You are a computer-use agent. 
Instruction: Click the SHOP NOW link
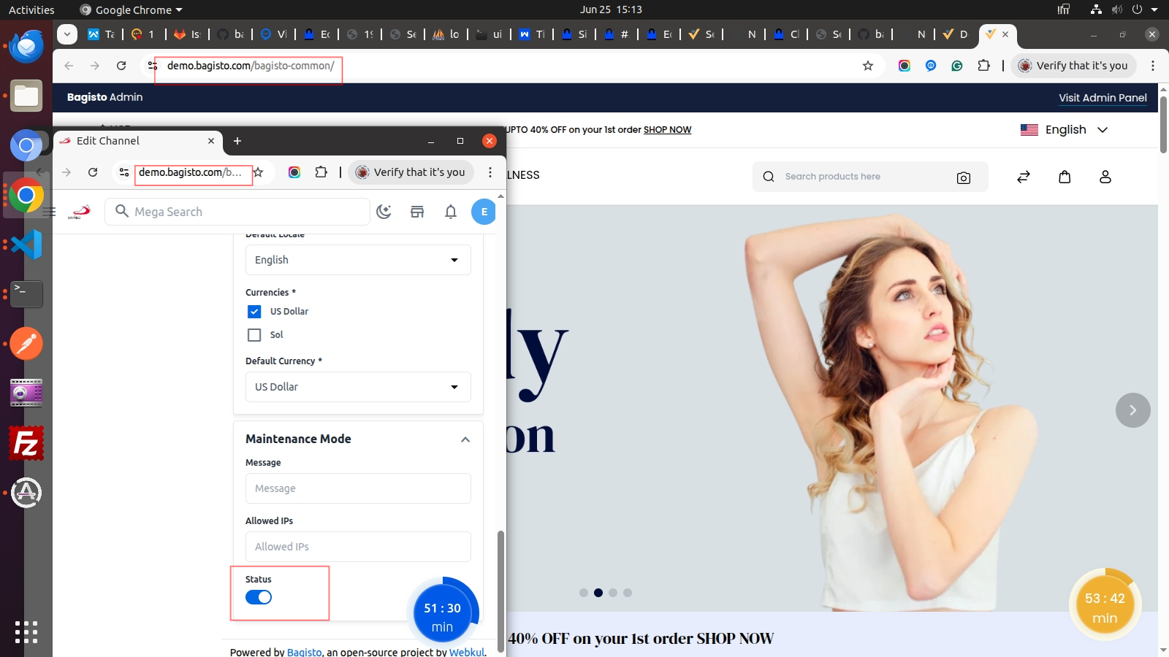[667, 130]
